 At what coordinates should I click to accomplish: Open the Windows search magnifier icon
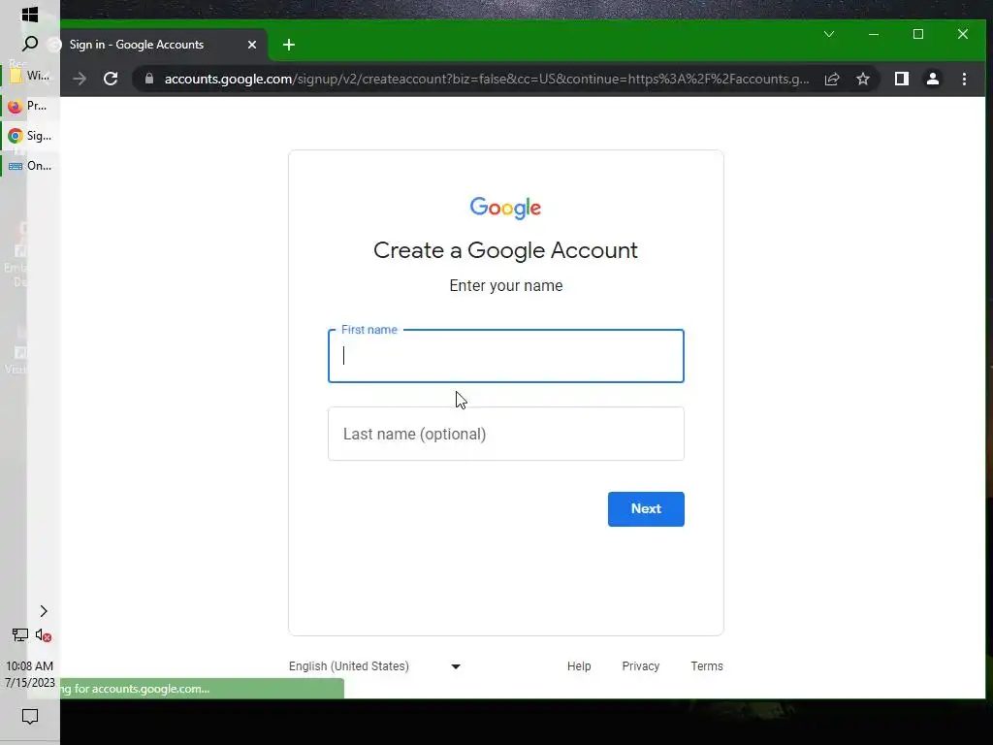click(30, 44)
